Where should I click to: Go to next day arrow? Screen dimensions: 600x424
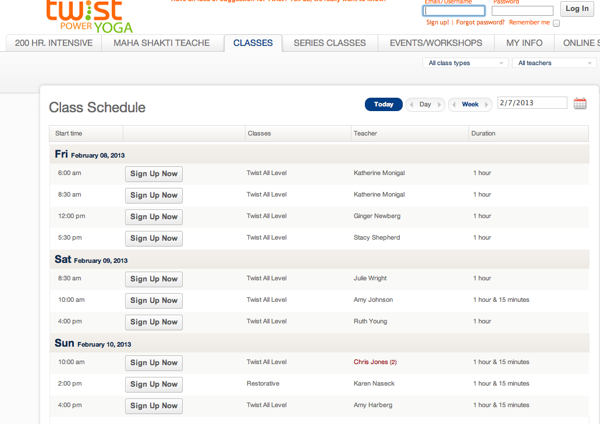click(x=439, y=104)
